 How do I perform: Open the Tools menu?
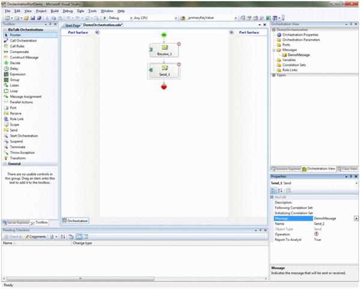click(x=93, y=11)
